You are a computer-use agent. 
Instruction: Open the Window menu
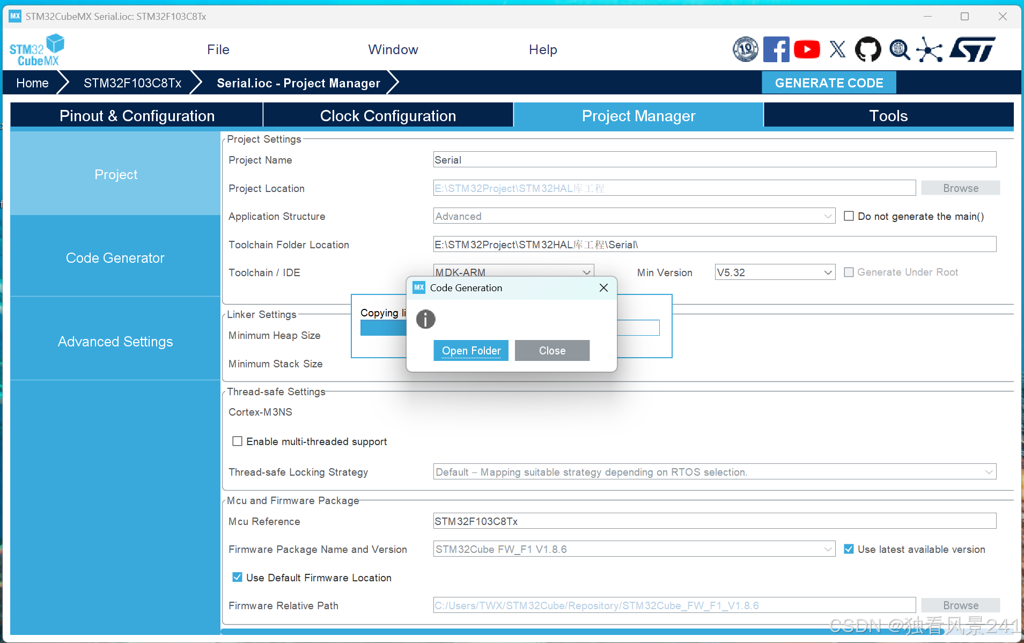coord(393,49)
